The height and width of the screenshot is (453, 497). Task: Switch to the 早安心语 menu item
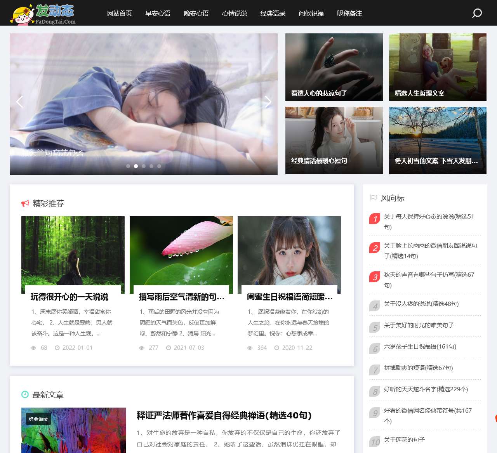coord(158,14)
